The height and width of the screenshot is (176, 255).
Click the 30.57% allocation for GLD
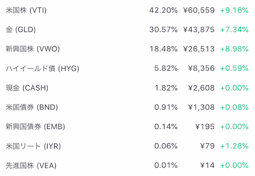[x=164, y=30]
